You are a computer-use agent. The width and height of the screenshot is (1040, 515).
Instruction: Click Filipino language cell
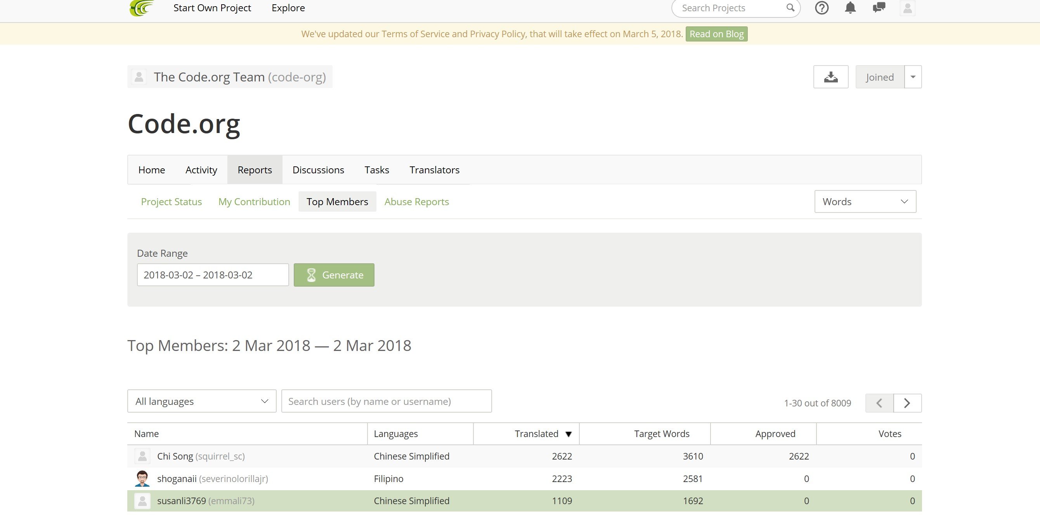coord(388,479)
